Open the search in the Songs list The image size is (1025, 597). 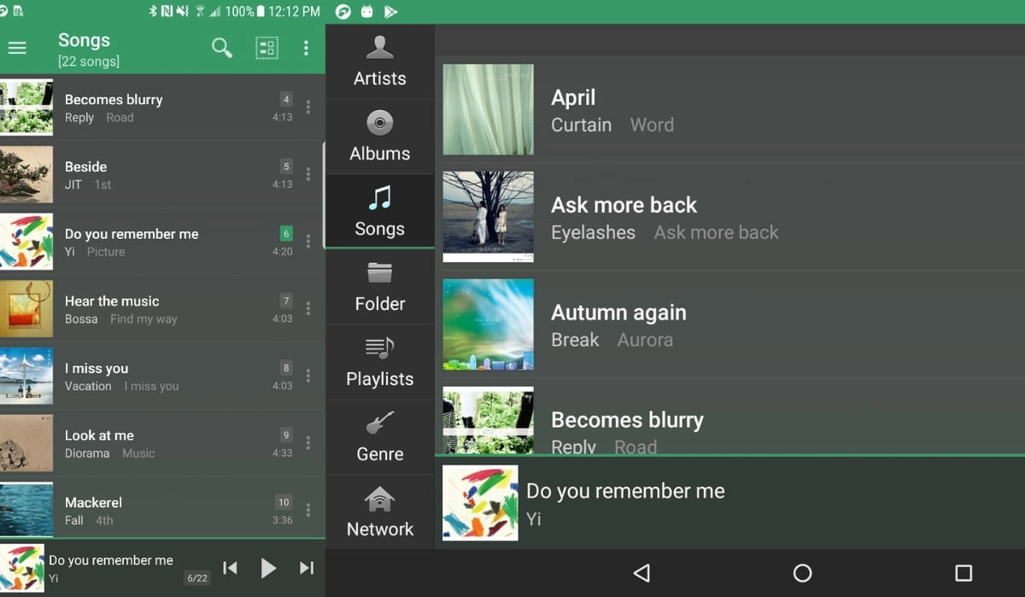(x=222, y=48)
